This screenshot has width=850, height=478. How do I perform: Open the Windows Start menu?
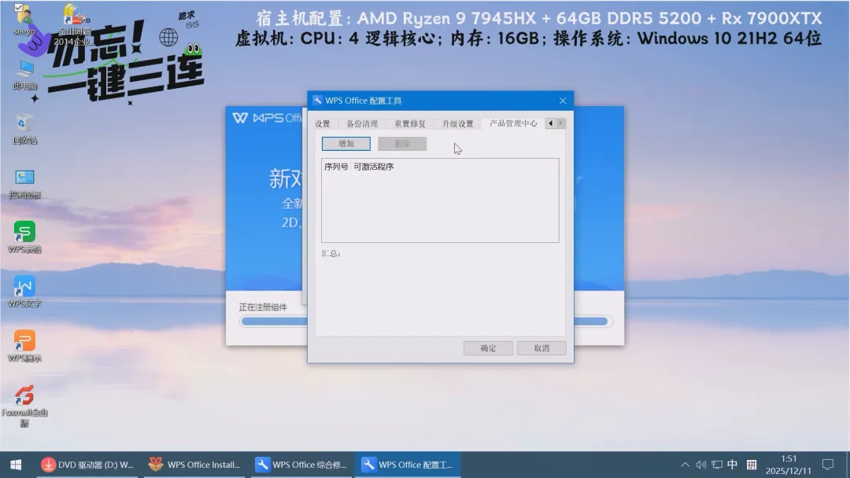16,465
